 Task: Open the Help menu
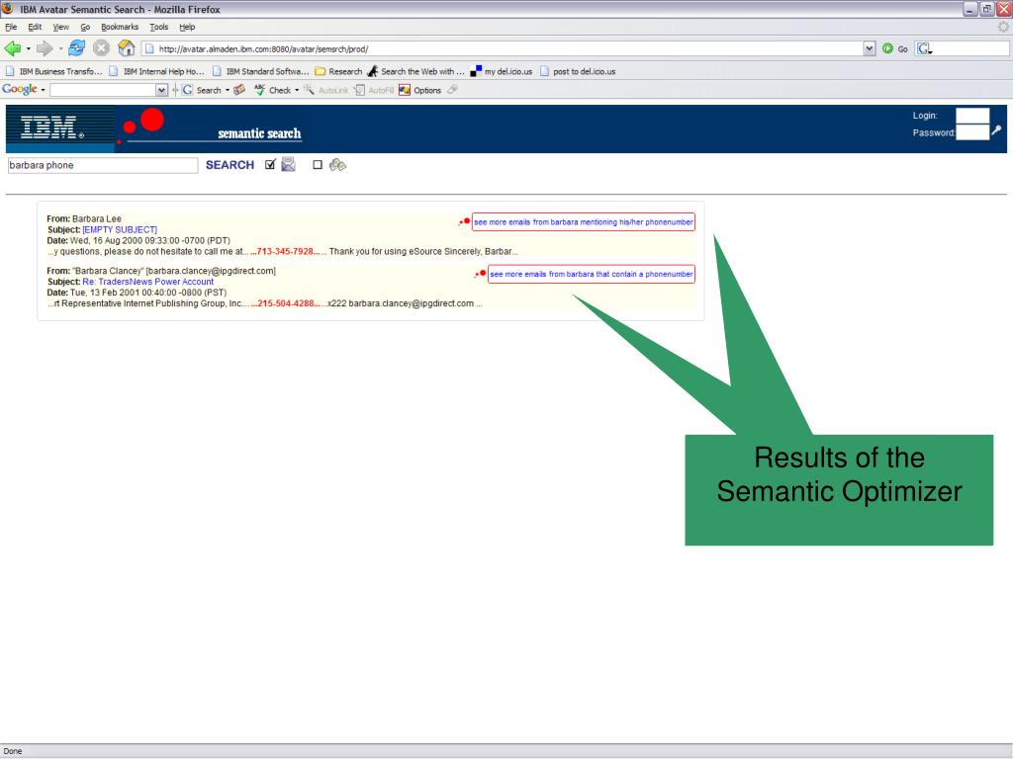pyautogui.click(x=187, y=27)
